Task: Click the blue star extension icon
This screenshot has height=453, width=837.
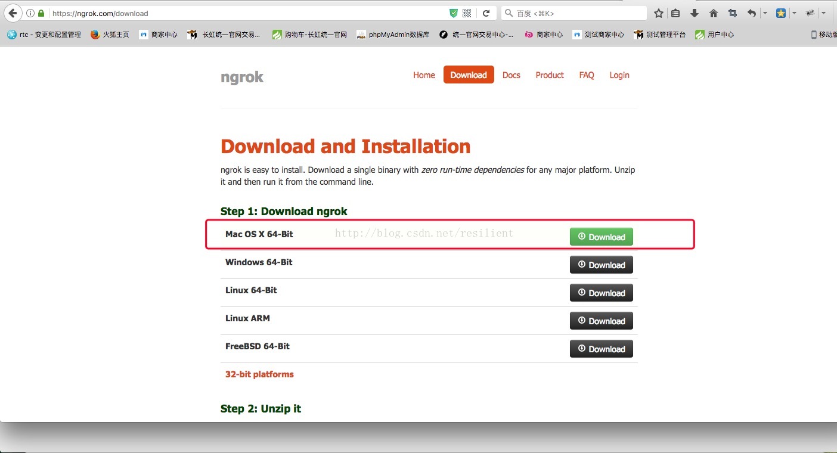Action: [781, 13]
